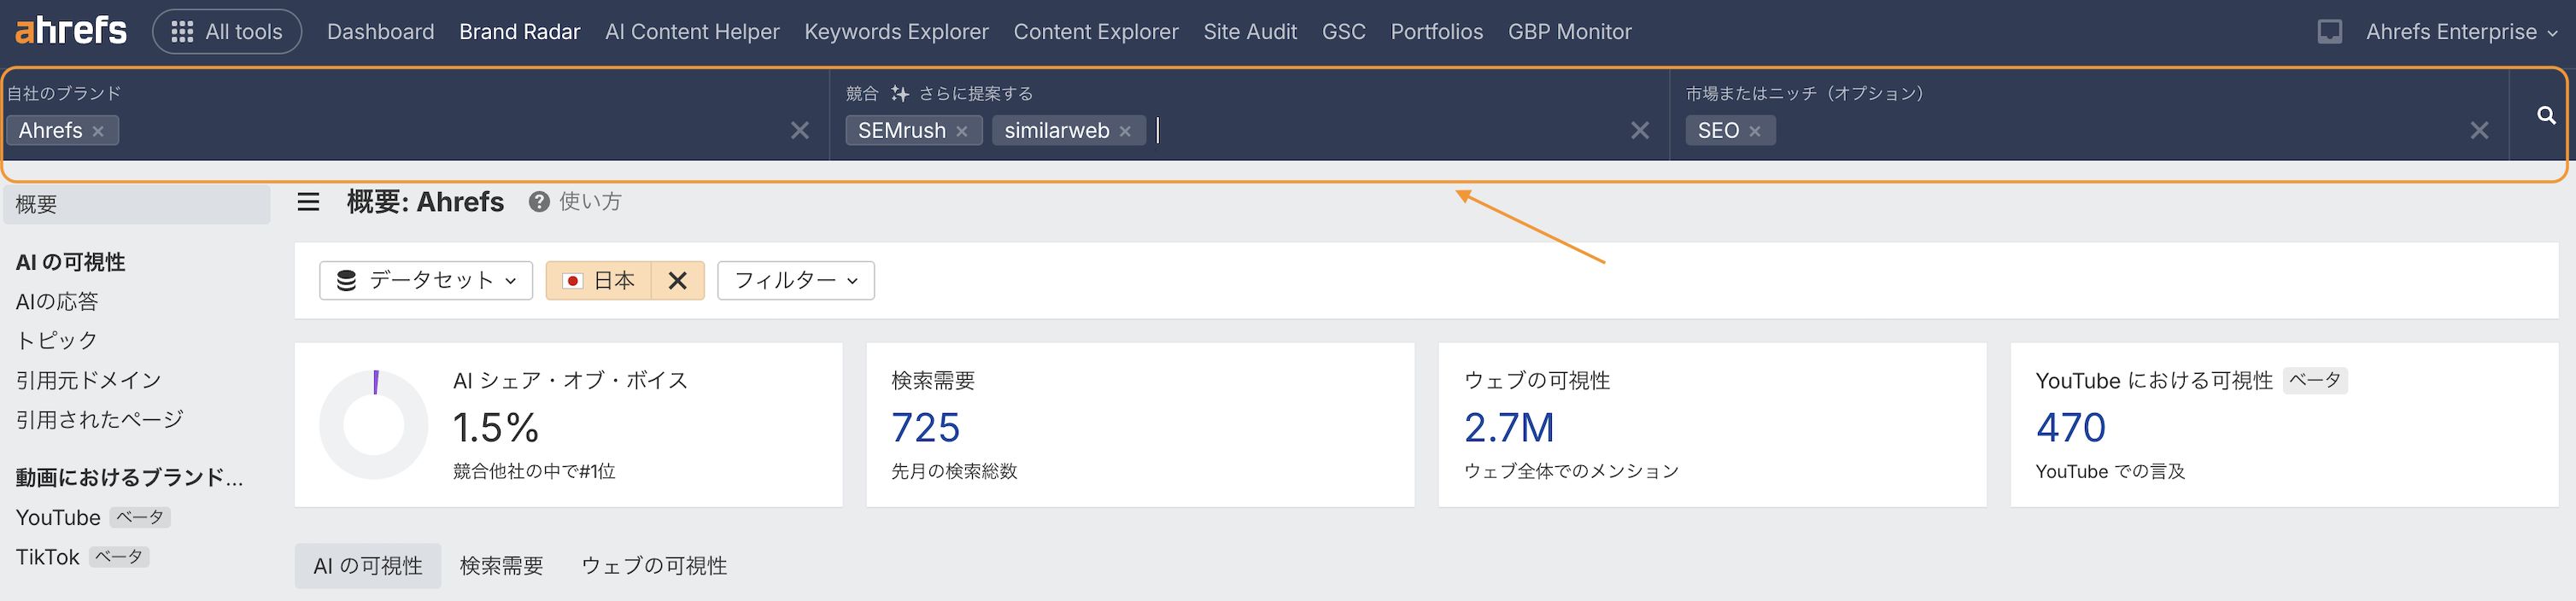Viewport: 2576px width, 601px height.
Task: Remove the 日本 country filter
Action: [x=677, y=281]
